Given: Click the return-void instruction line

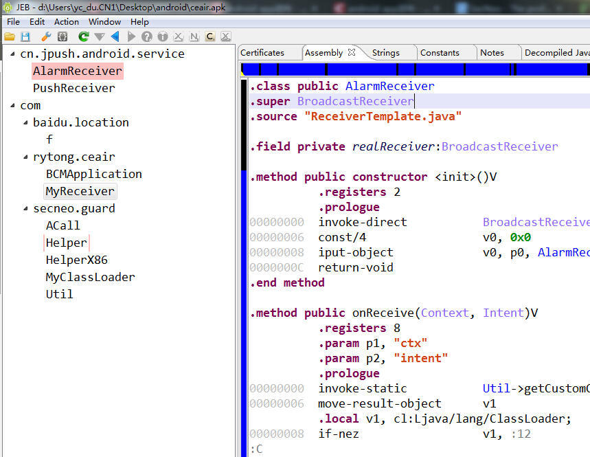Looking at the screenshot, I should click(x=356, y=267).
